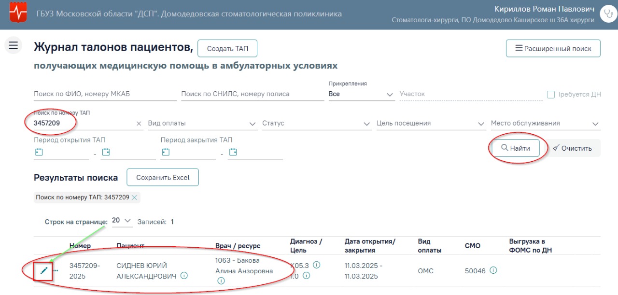Viewport: 618px width, 295px height.
Task: Click doctor '1063 - Бакова Алина Анзоровна'
Action: [x=244, y=266]
